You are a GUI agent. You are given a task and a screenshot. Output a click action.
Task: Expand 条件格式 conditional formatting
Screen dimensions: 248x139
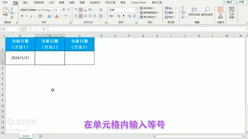(147, 8)
